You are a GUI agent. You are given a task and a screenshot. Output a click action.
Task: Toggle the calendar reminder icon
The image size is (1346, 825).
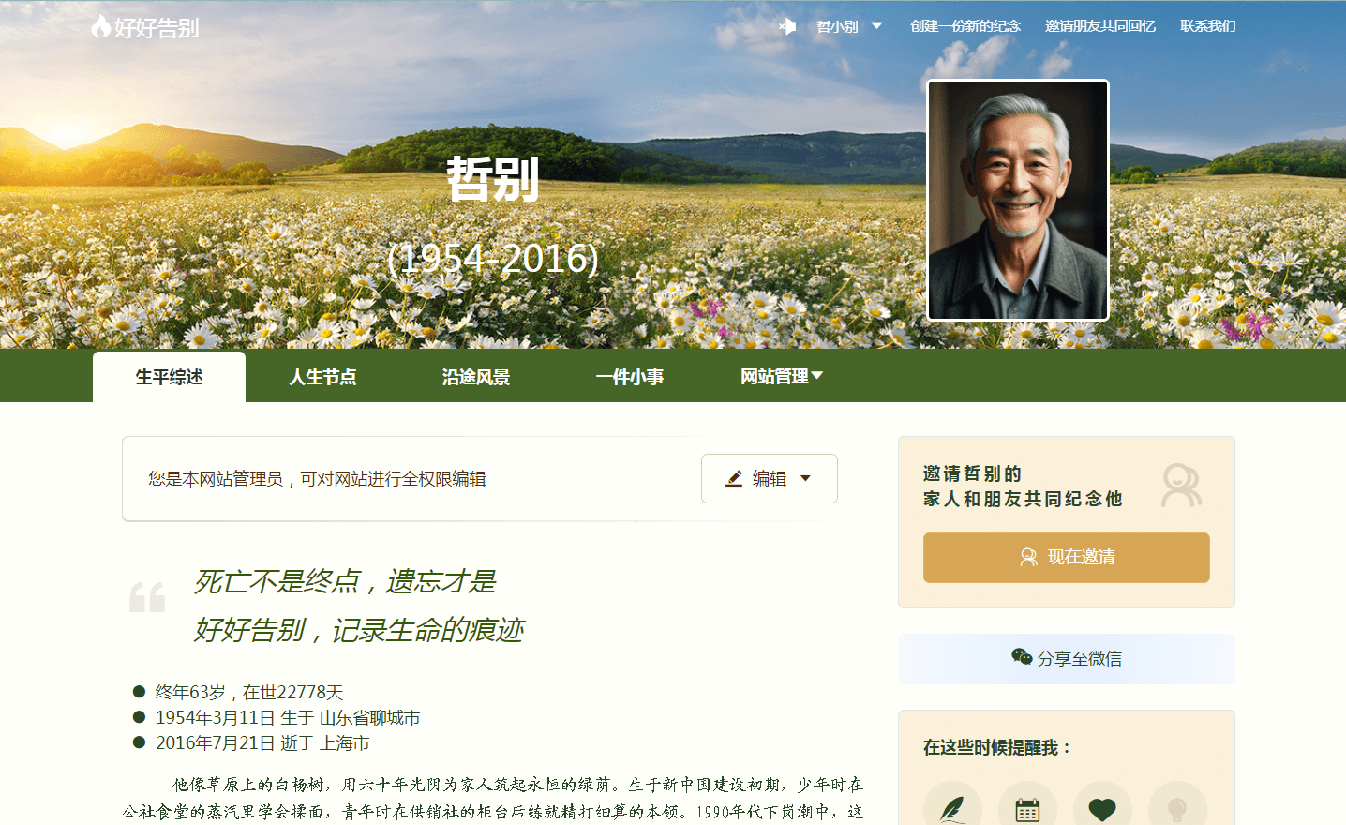coord(1027,808)
